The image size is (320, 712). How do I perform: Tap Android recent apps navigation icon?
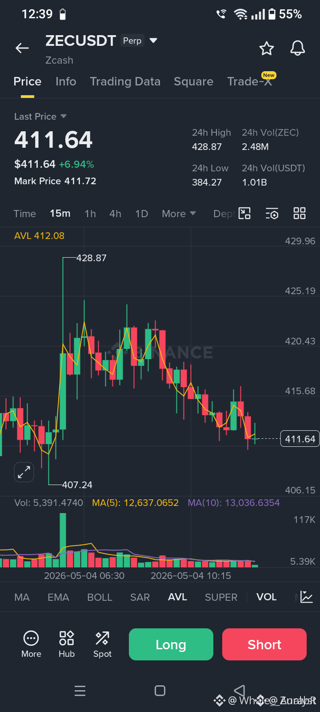coord(80,691)
